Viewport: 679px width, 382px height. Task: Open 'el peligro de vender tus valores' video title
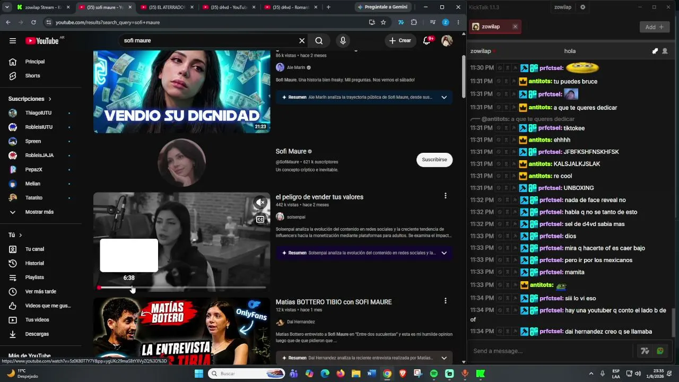319,197
